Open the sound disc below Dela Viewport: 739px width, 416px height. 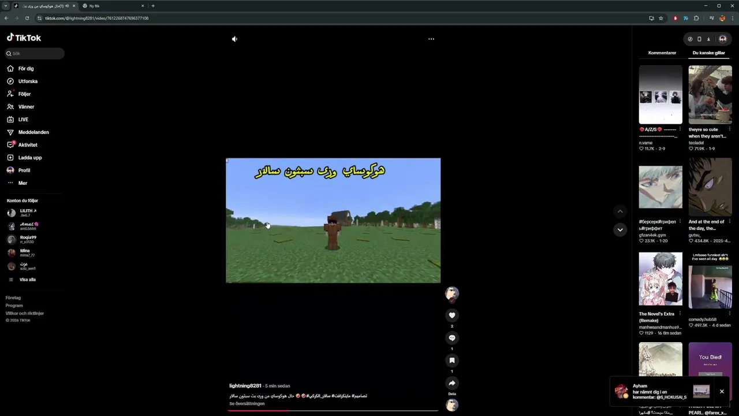[452, 405]
